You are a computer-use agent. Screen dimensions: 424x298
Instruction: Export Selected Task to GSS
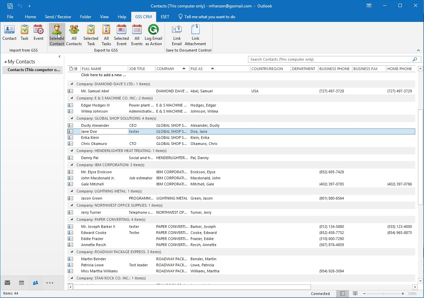91,35
